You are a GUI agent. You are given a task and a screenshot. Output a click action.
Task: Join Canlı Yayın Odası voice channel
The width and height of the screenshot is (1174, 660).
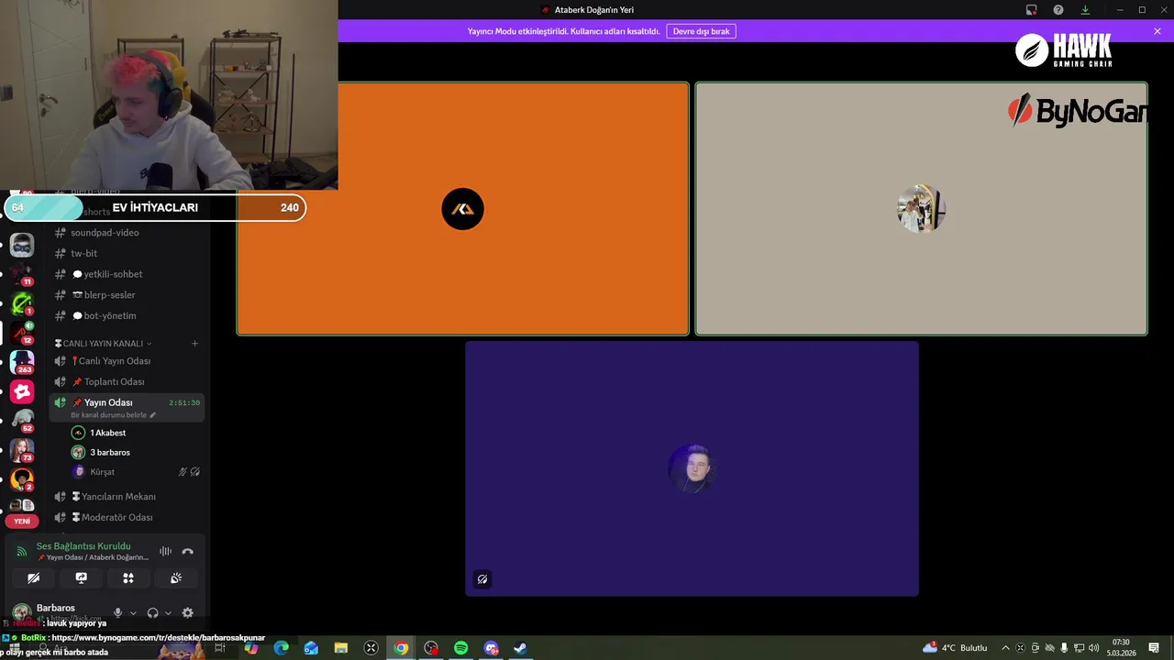(x=115, y=361)
